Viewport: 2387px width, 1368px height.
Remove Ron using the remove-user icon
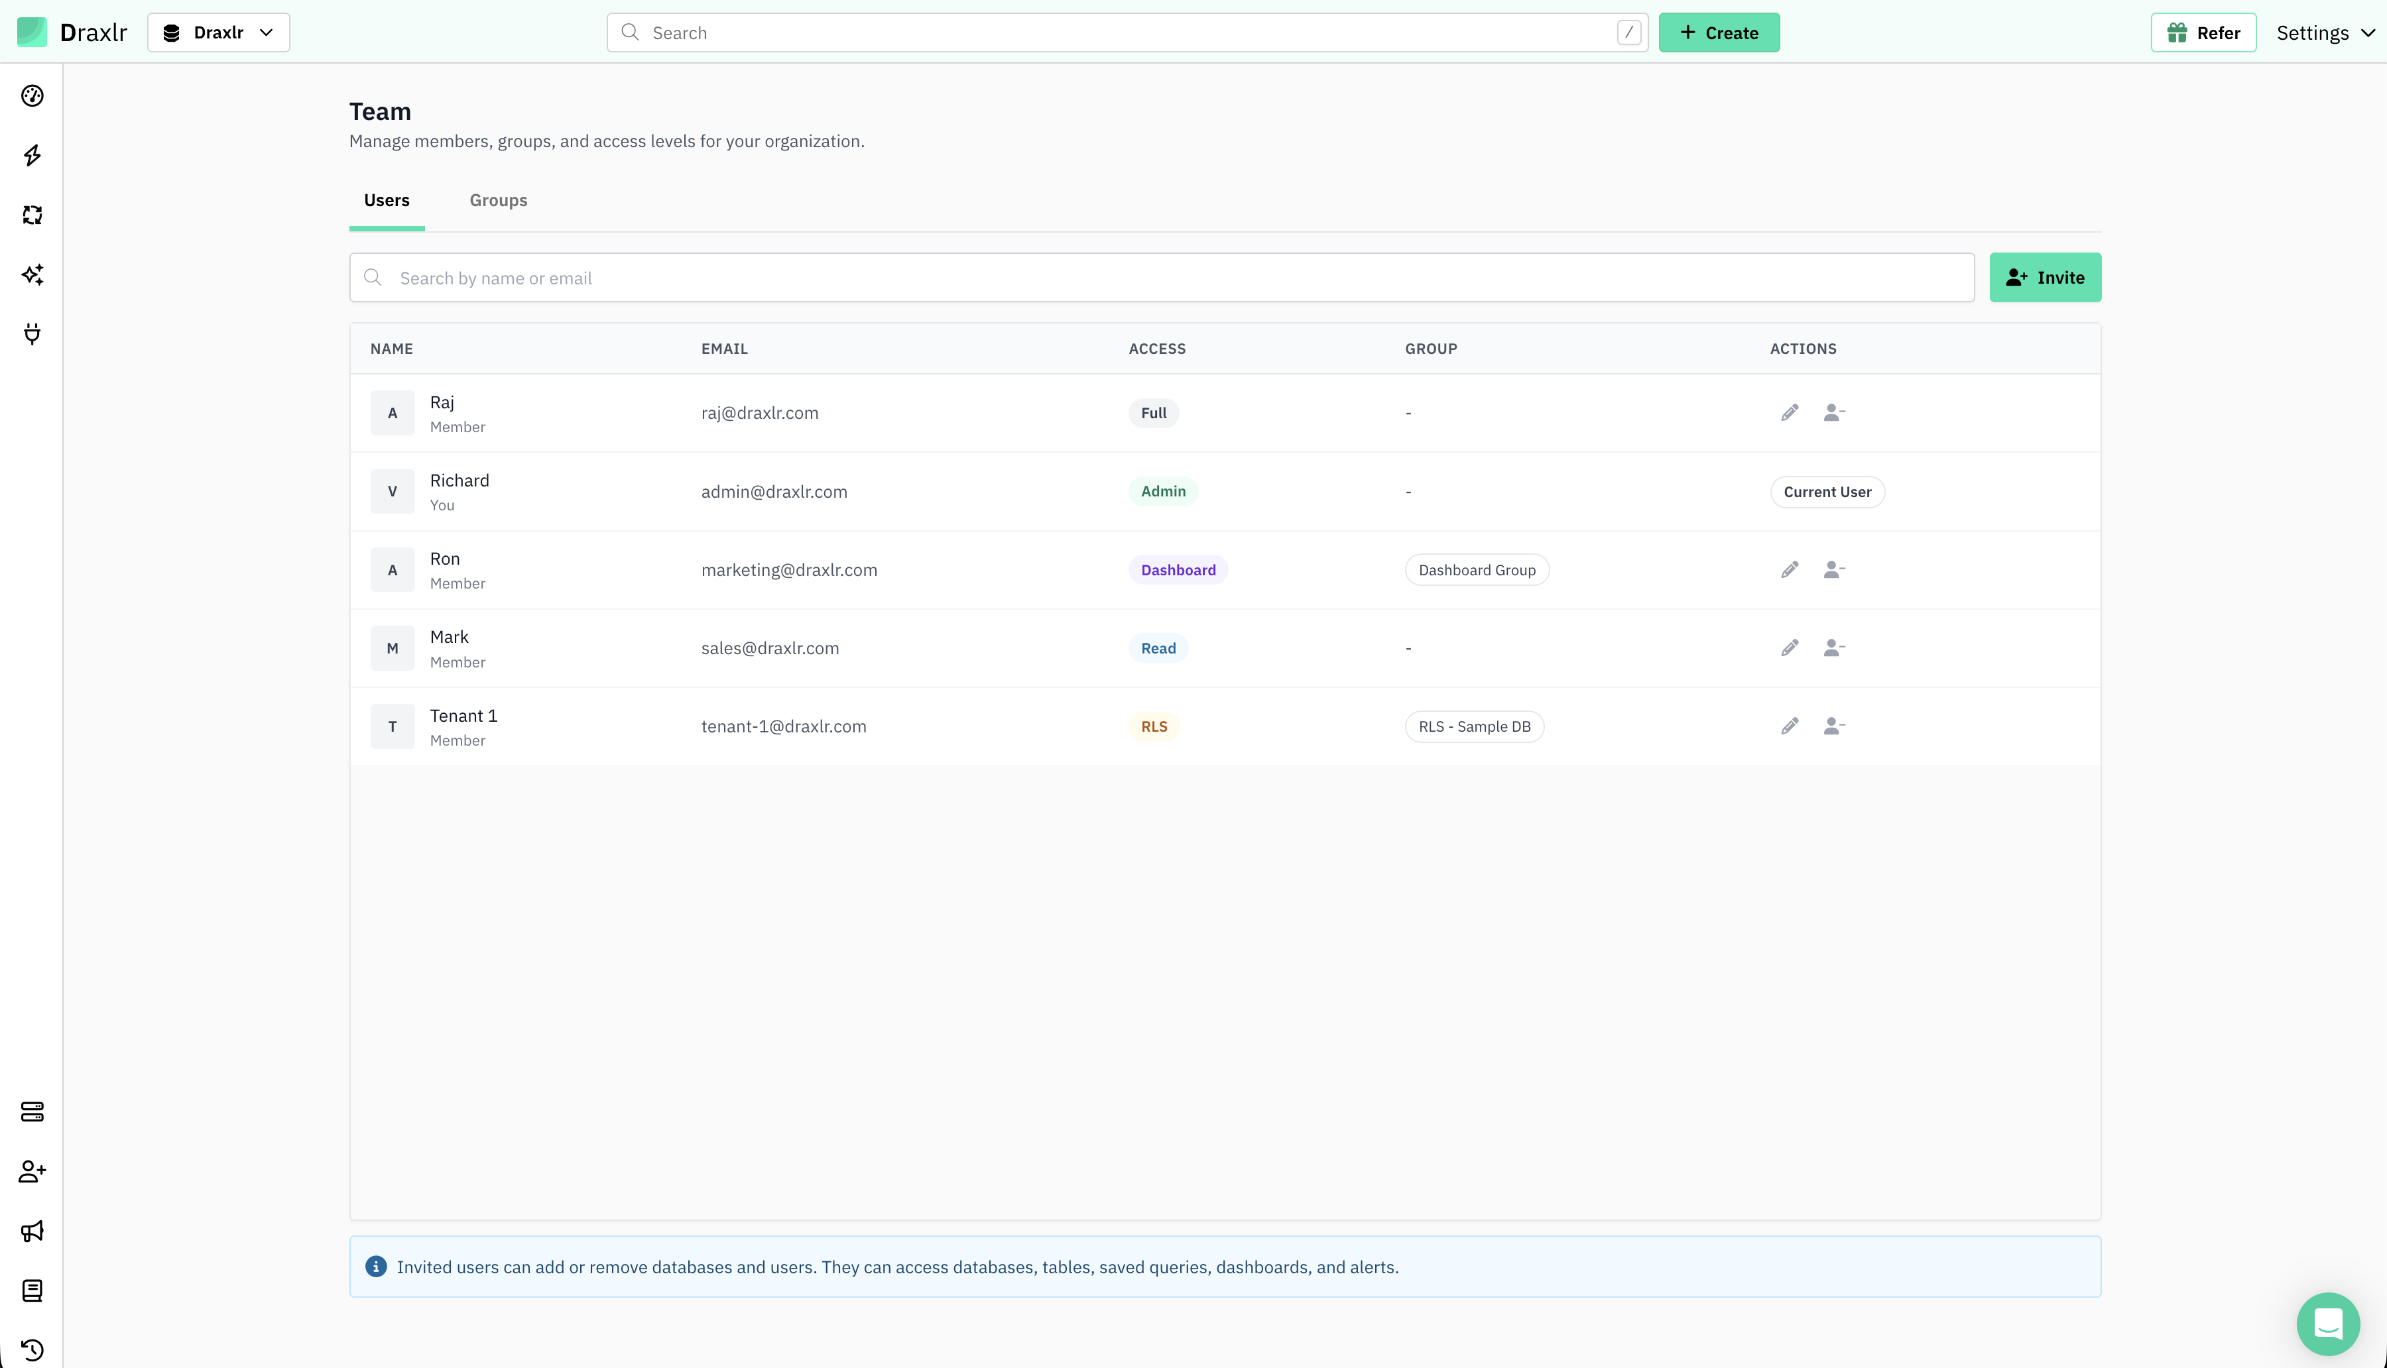click(1833, 569)
